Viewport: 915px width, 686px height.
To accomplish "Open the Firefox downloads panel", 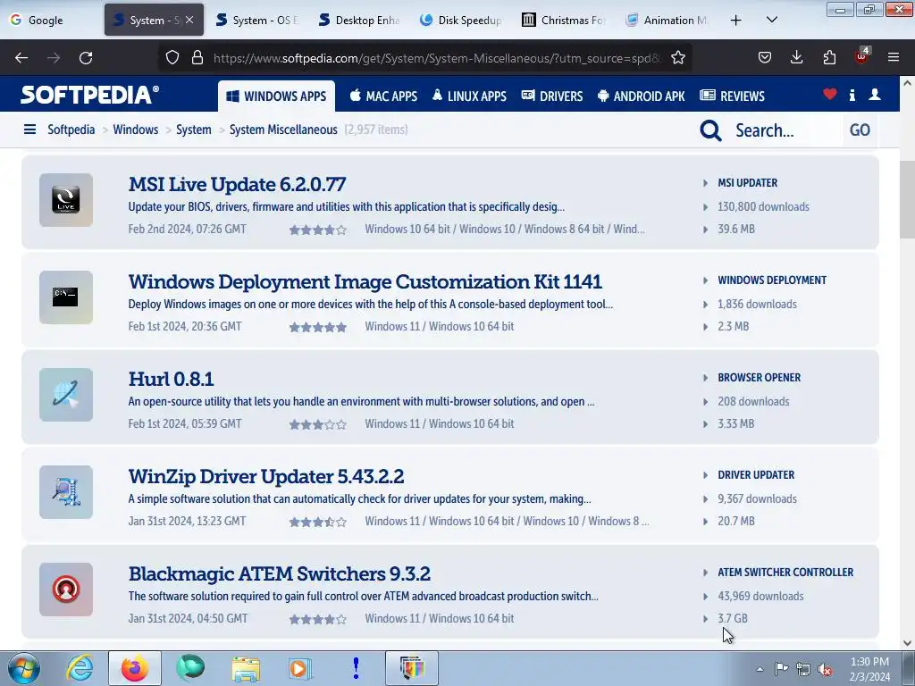I will (x=796, y=57).
